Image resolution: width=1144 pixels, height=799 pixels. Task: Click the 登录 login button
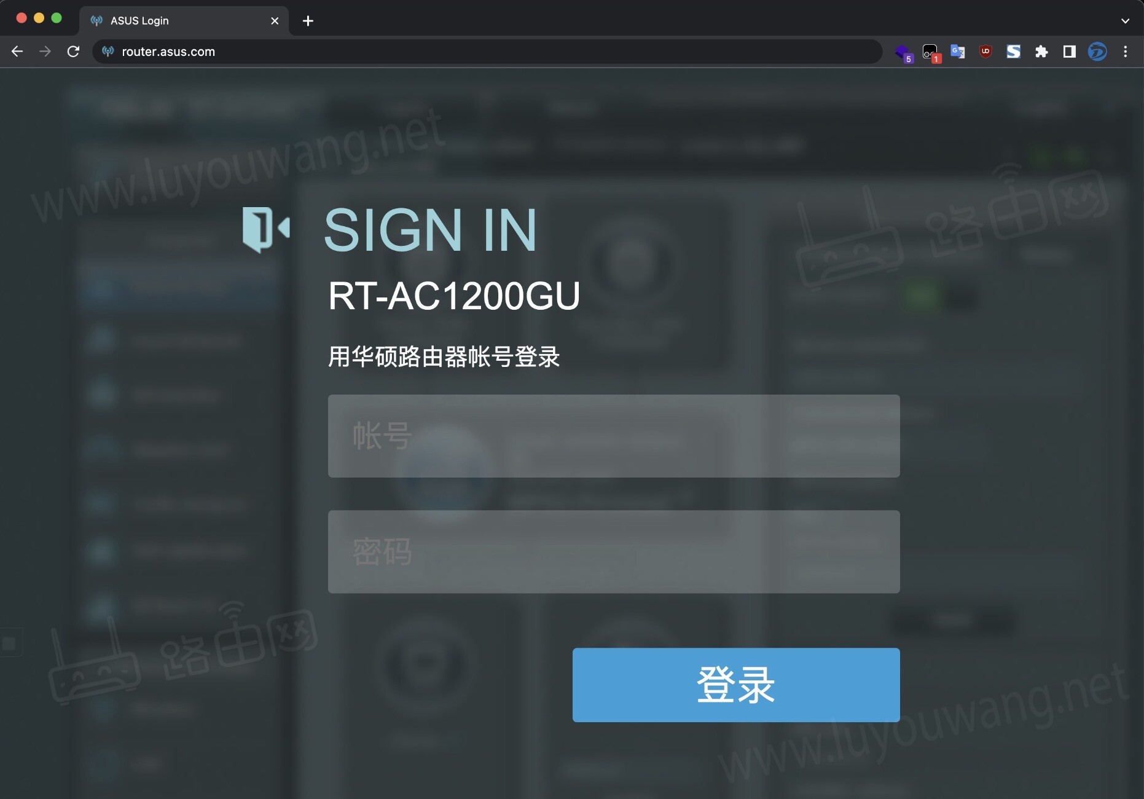735,685
